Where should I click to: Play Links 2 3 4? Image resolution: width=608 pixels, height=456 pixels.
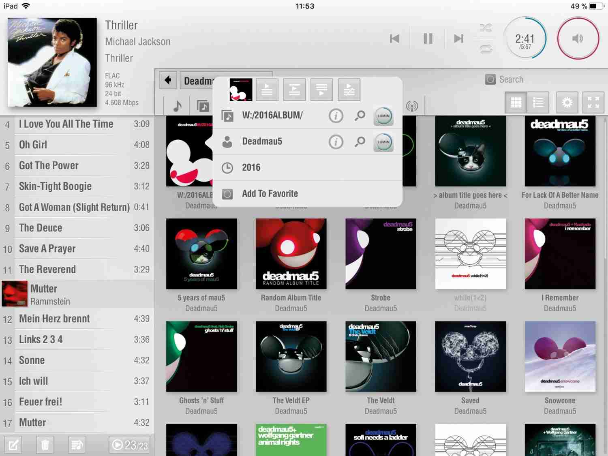[x=77, y=339]
